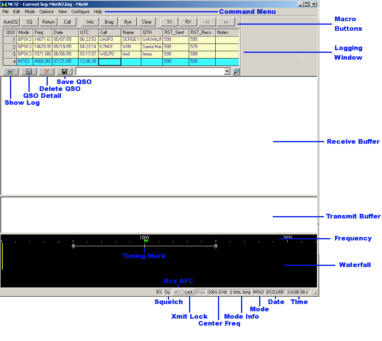Toggle Lock in status bar
The width and height of the screenshot is (382, 341).
click(x=189, y=292)
